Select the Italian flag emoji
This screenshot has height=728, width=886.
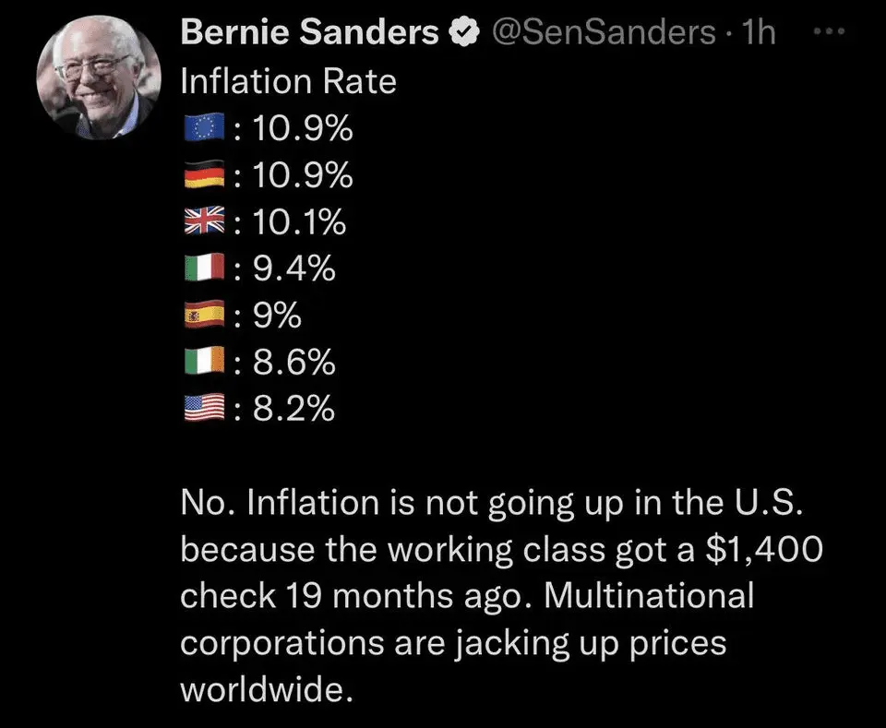coord(205,269)
